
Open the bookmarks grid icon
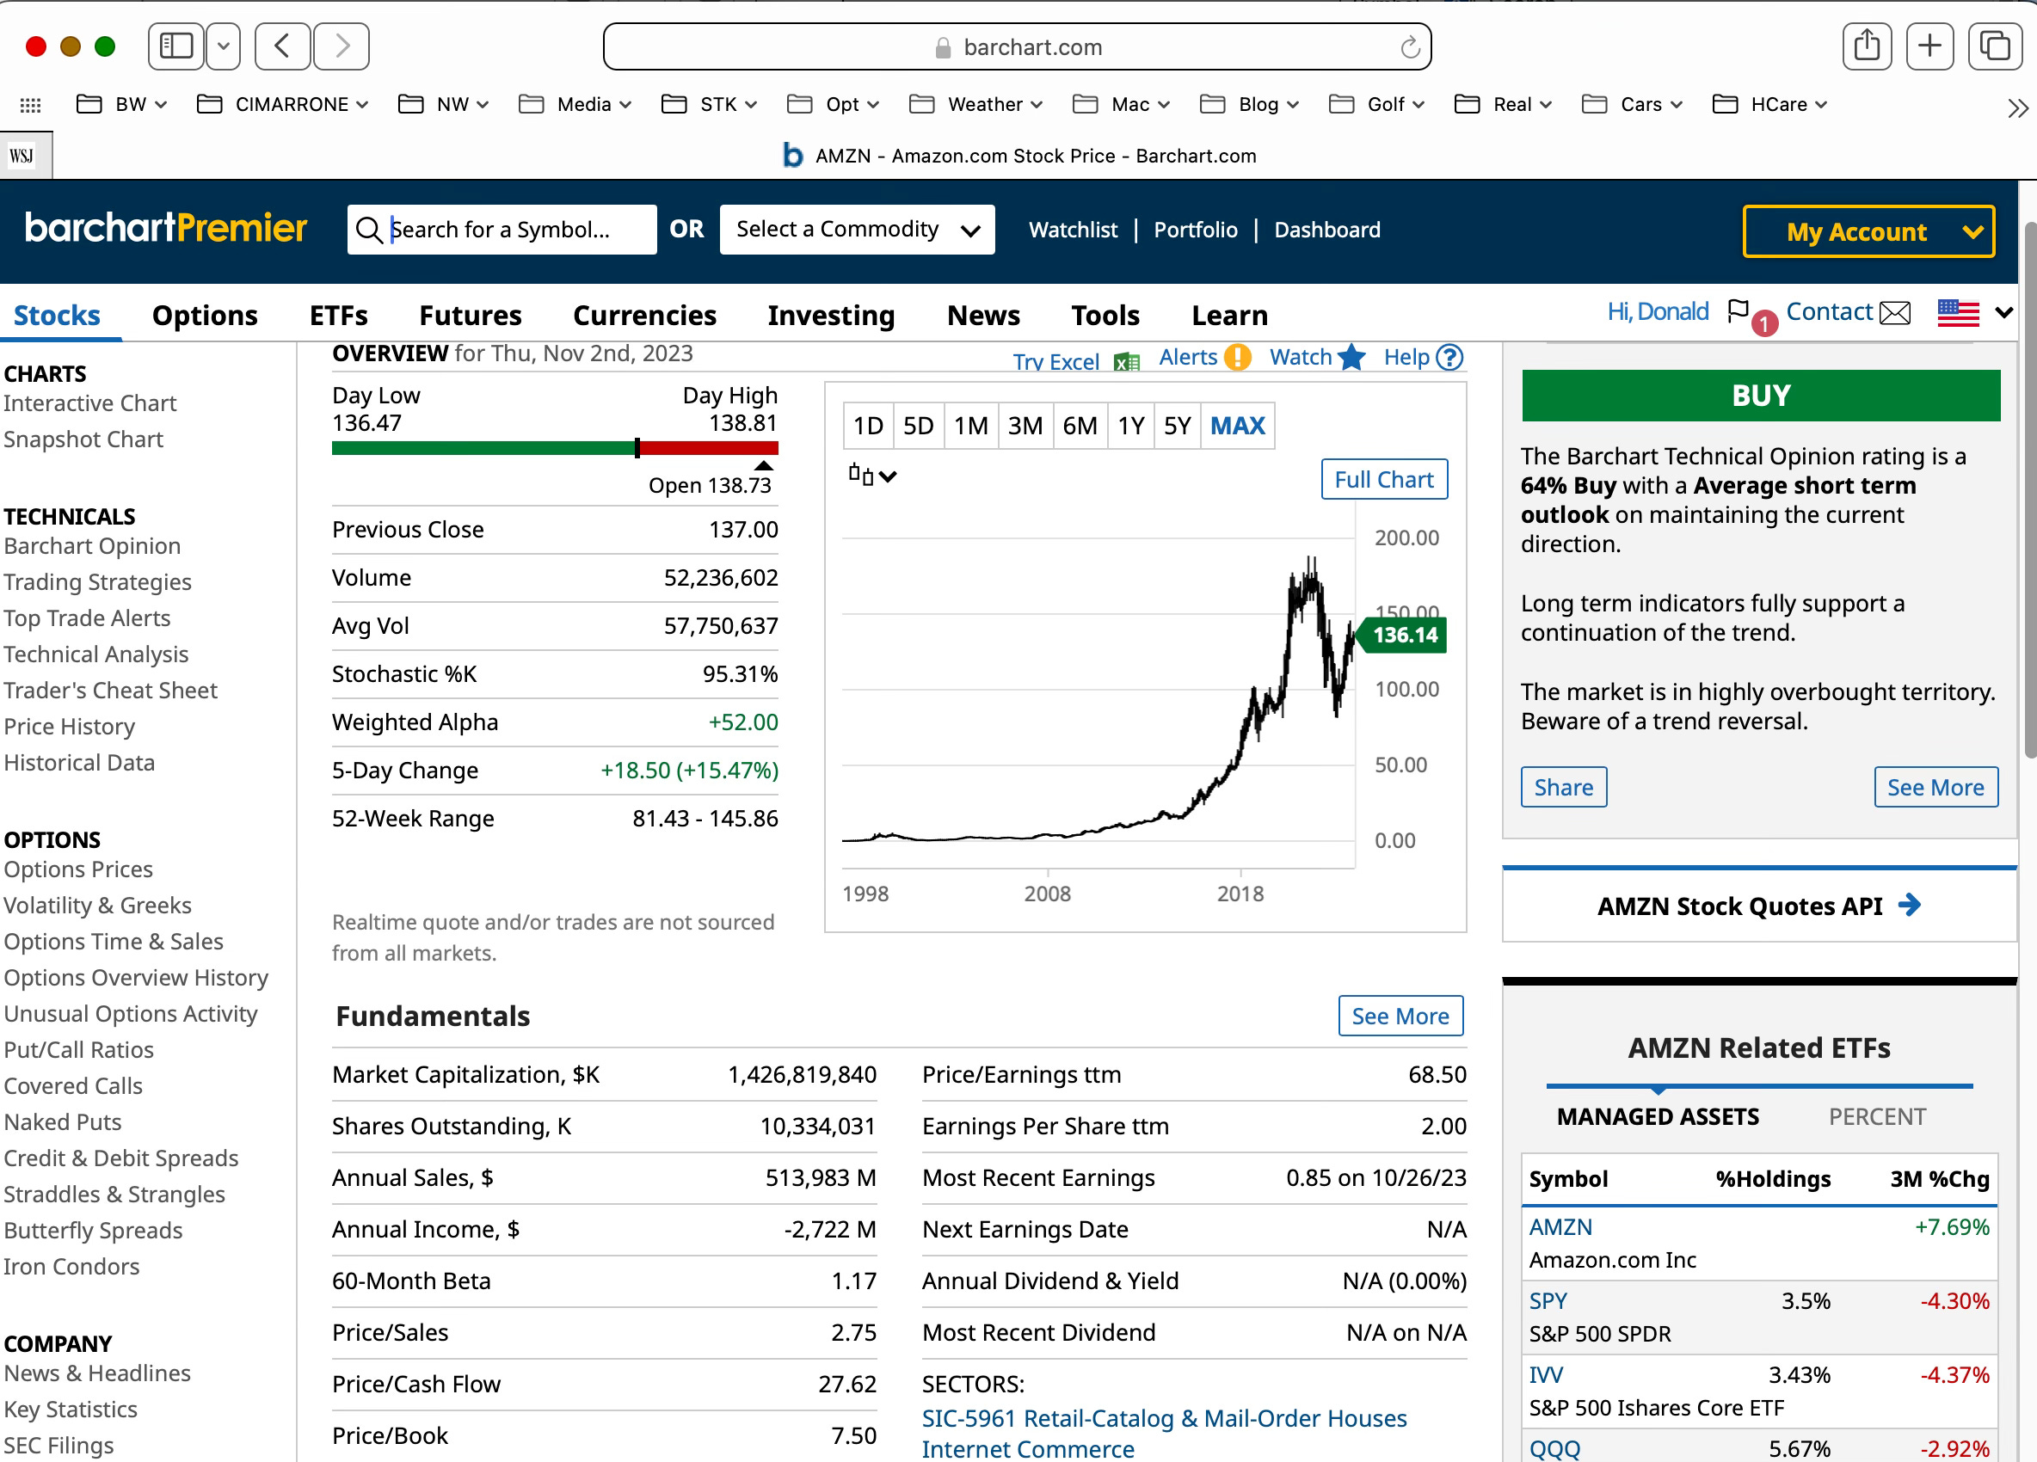pos(30,105)
